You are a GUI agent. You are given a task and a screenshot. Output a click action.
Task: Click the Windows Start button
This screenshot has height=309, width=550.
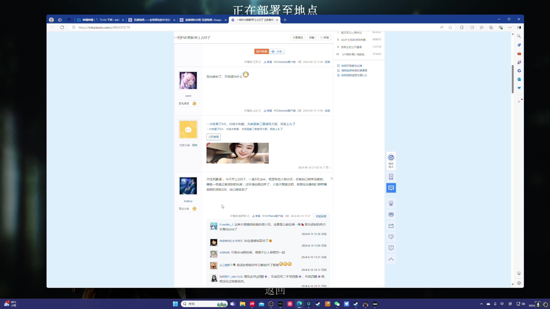175,304
